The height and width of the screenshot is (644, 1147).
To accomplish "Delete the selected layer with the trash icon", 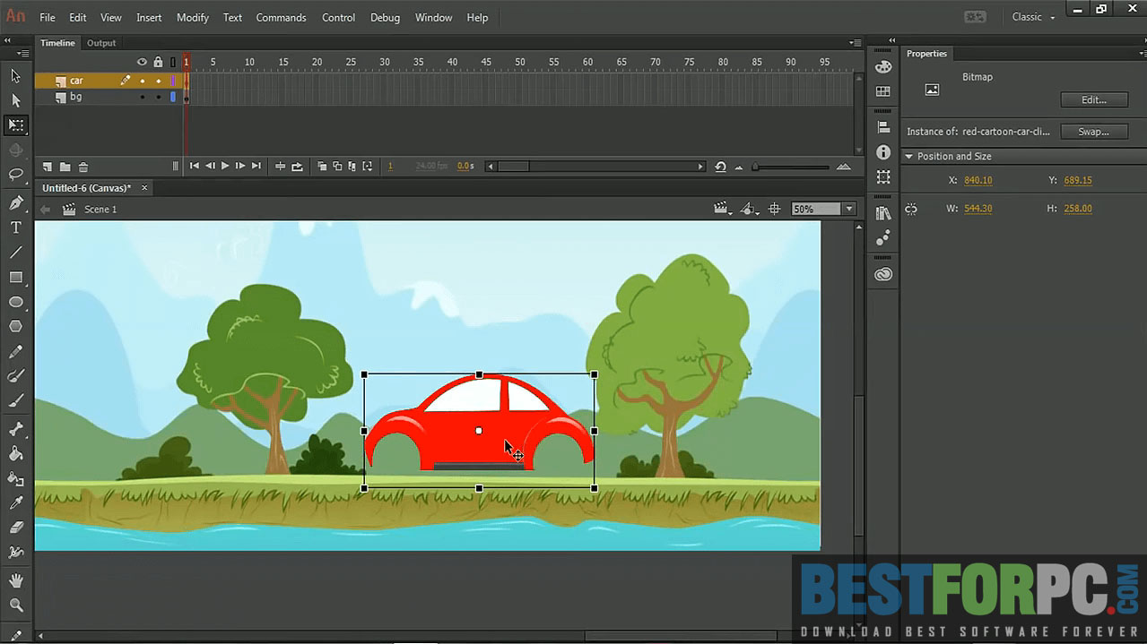I will coord(83,167).
